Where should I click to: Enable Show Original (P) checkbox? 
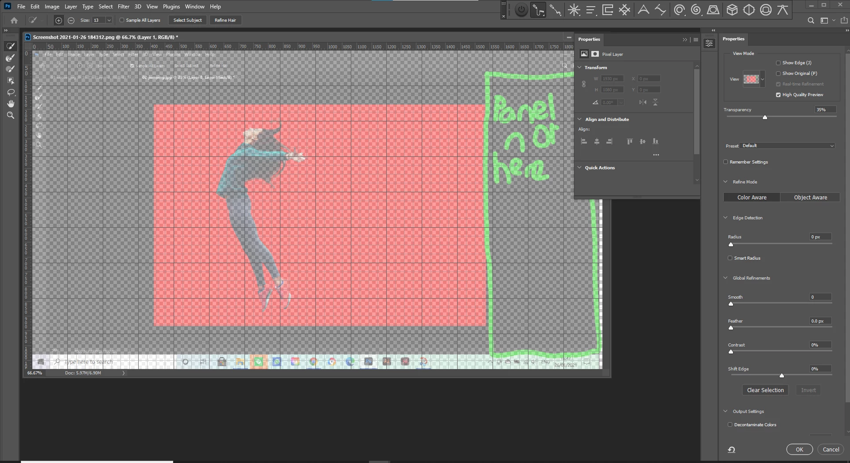pos(778,74)
